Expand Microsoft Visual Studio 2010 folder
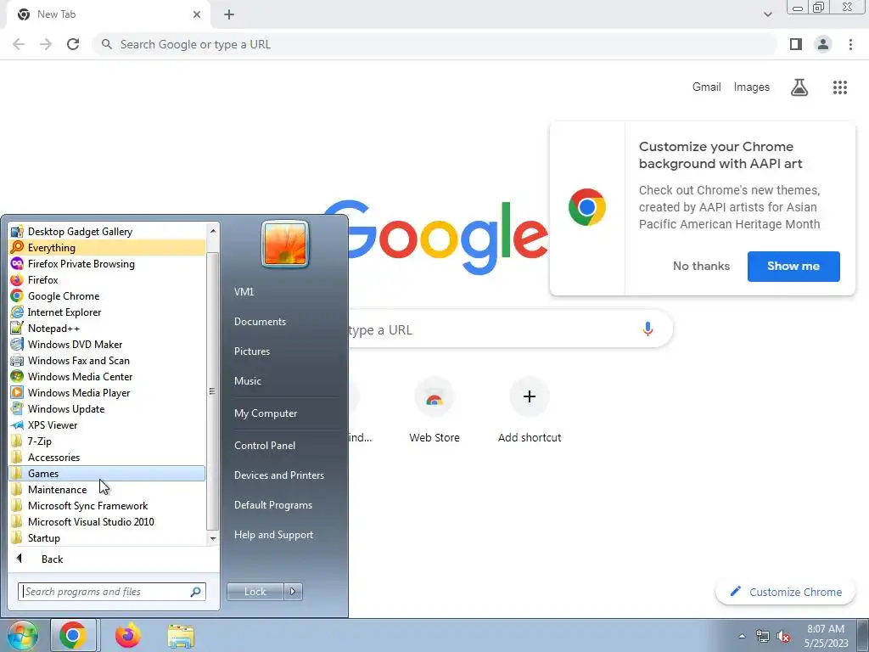The image size is (869, 652). click(108, 521)
